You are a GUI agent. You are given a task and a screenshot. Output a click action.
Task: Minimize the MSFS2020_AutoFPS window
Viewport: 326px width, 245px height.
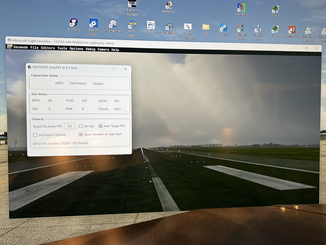tap(102, 68)
